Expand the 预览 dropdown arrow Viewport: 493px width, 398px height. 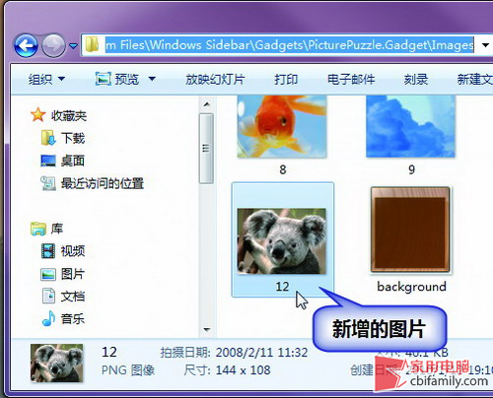tap(152, 79)
